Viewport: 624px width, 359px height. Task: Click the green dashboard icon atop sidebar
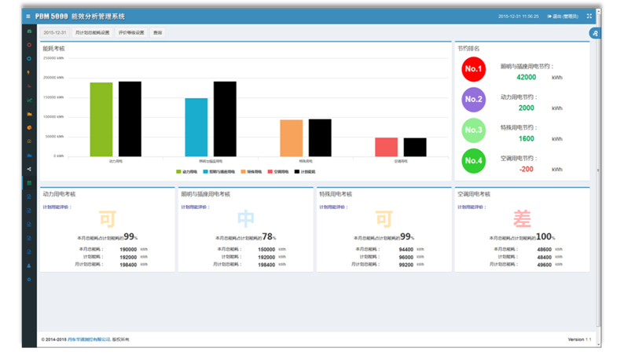tap(29, 31)
